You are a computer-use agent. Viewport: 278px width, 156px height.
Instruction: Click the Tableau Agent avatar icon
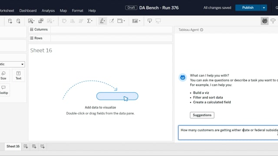pyautogui.click(x=182, y=78)
